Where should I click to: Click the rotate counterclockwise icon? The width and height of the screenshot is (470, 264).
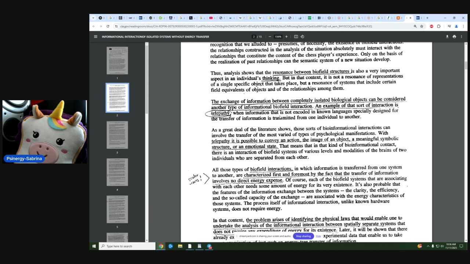click(302, 37)
